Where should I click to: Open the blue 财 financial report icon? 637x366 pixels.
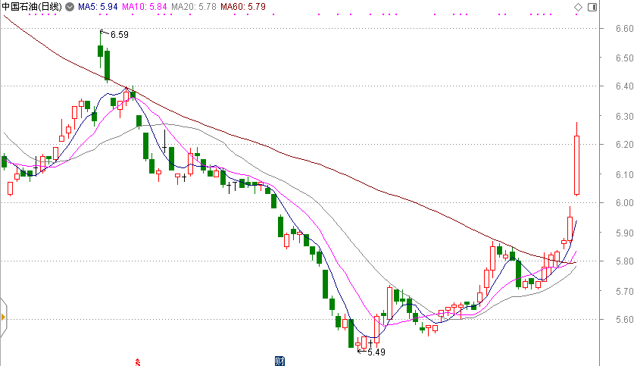tap(279, 360)
